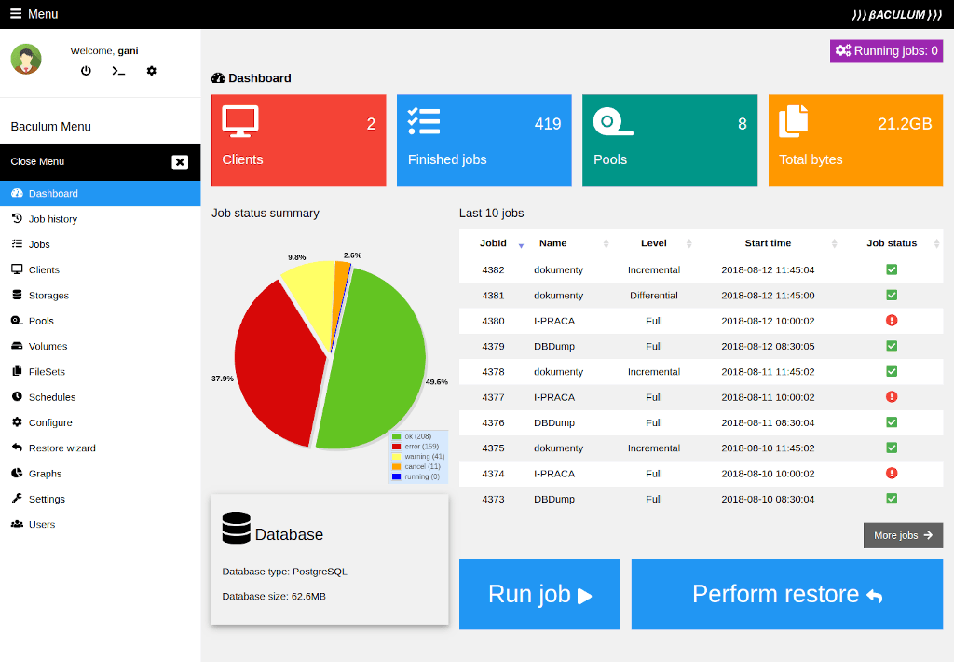Screen dimensions: 954x662
Task: Click the More jobs button
Action: click(903, 535)
